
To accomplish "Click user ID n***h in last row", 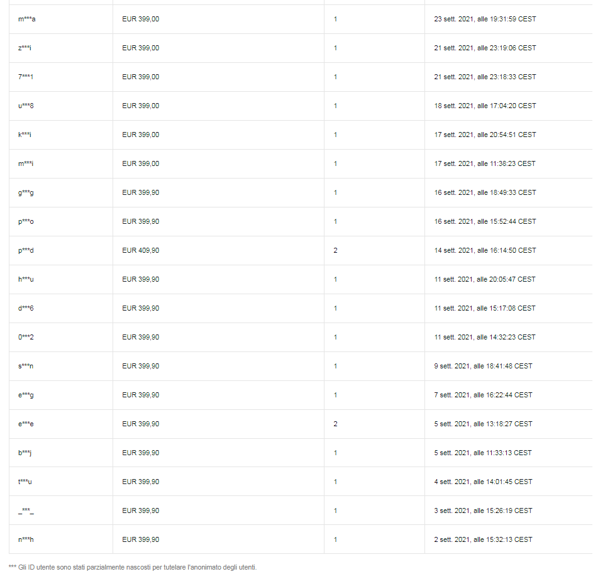I will pyautogui.click(x=26, y=539).
